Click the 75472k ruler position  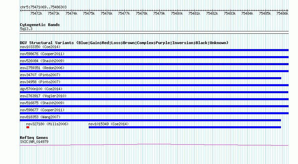(x=36, y=13)
